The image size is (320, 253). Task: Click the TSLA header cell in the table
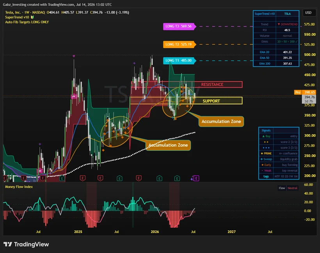(287, 14)
